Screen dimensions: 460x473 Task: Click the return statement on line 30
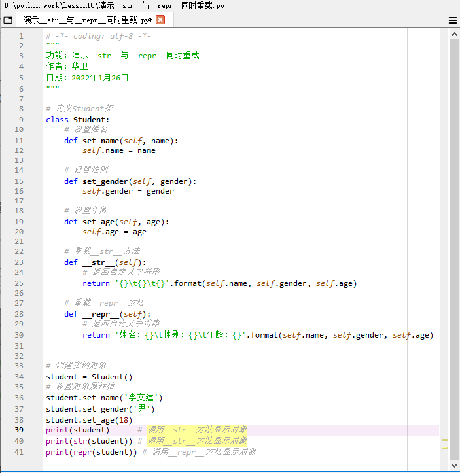click(258, 335)
